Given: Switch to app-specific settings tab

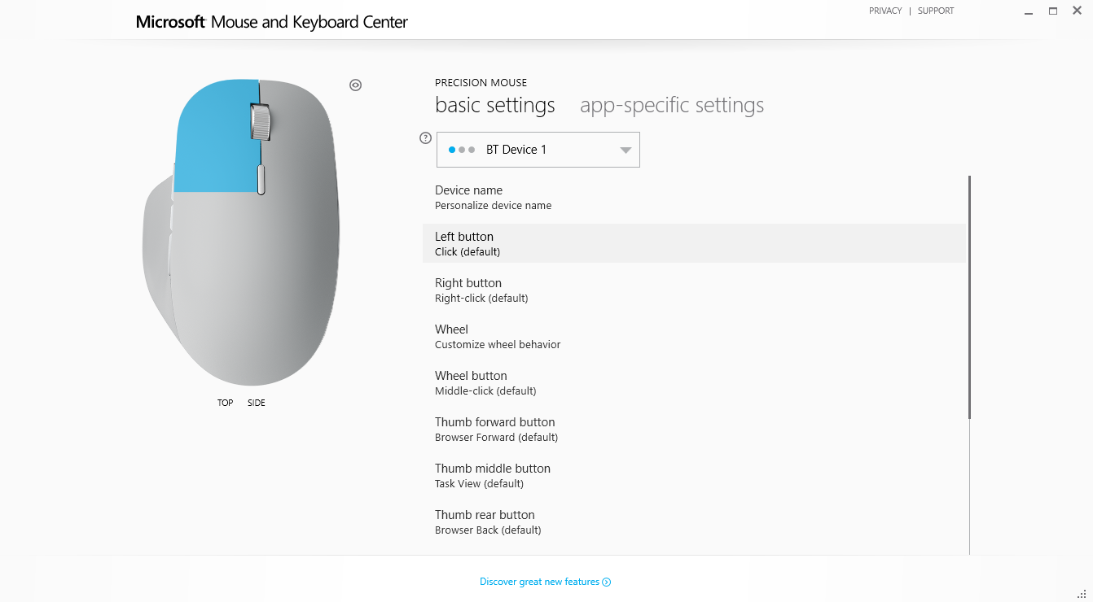Looking at the screenshot, I should (x=671, y=105).
